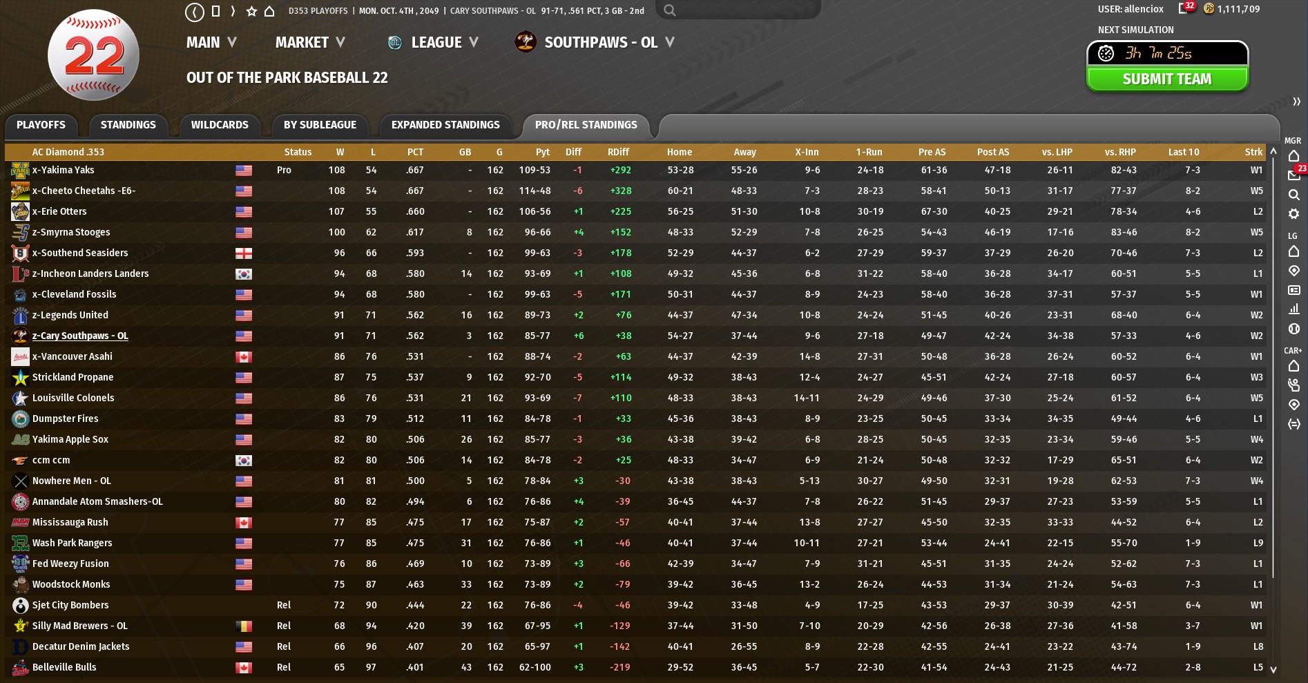Open the manager mail icon showing 23
The image size is (1308, 683).
(1295, 174)
